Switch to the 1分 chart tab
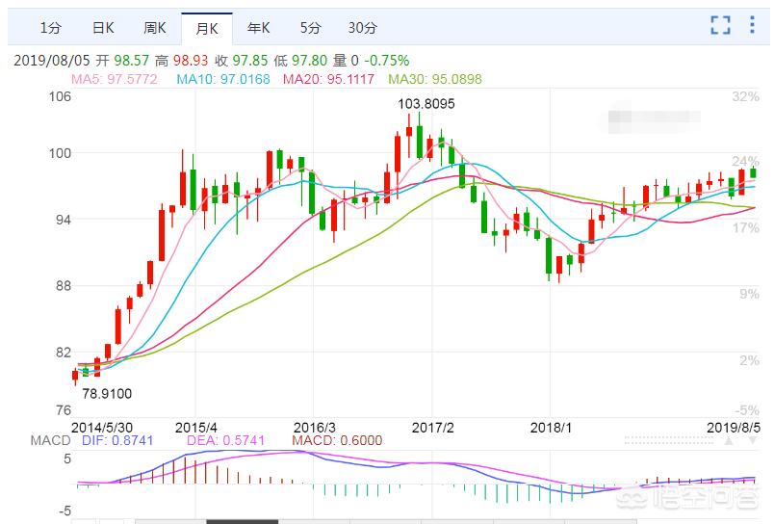This screenshot has height=524, width=774. coord(51,28)
